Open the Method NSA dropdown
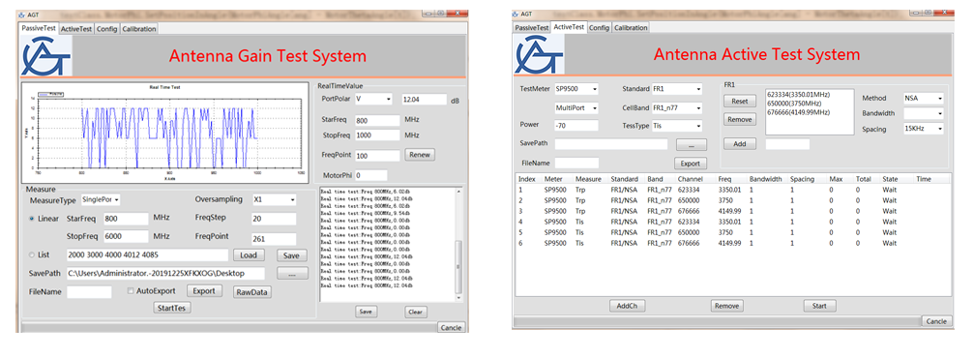This screenshot has width=974, height=359. (x=923, y=98)
